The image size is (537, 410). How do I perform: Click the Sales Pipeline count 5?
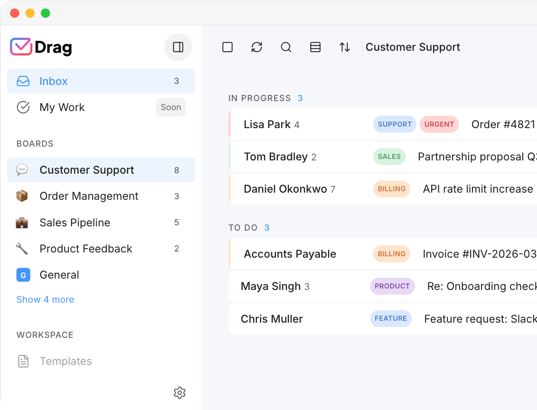(x=177, y=222)
